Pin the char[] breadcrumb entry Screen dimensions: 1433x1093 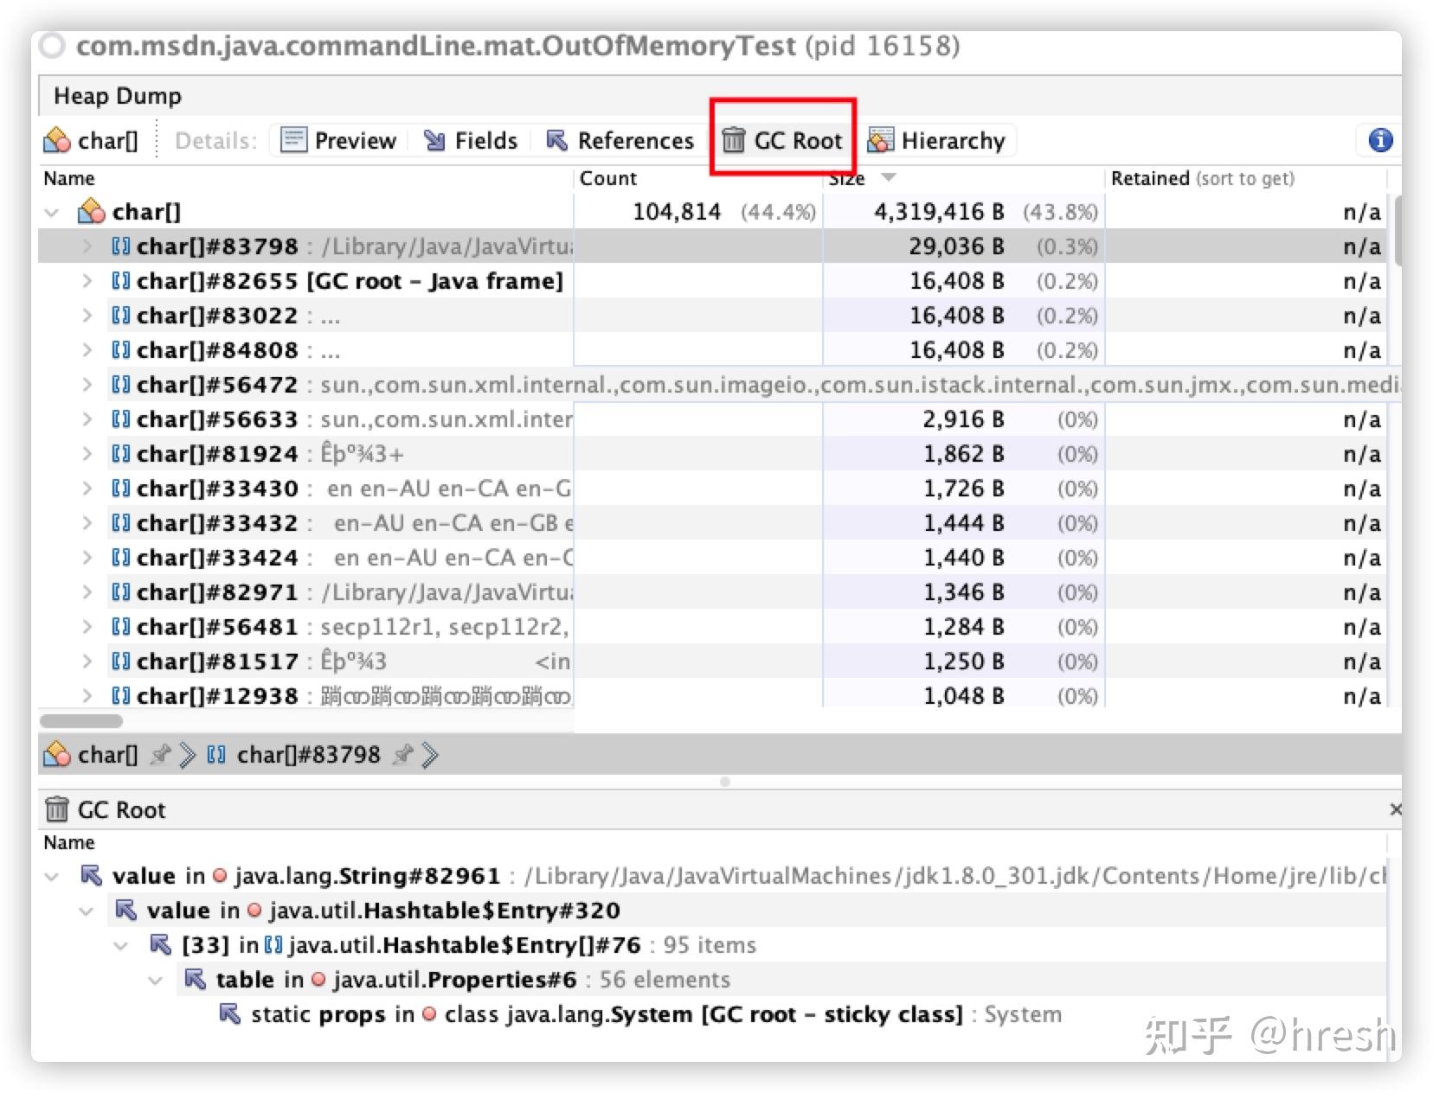click(x=161, y=754)
